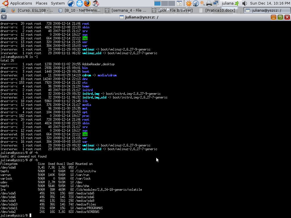Open the date and time calendar
Image resolution: width=291 pixels, height=218 pixels.
point(270,3)
